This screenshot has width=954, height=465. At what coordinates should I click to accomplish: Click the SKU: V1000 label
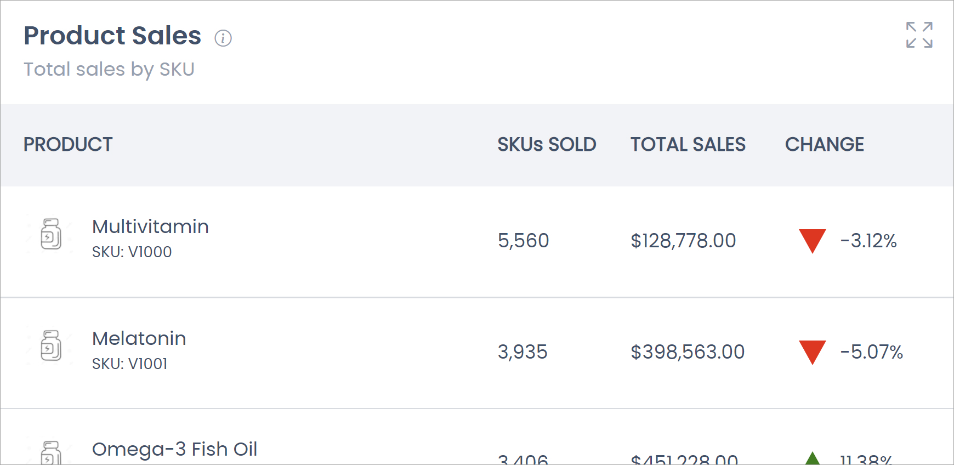(x=132, y=252)
